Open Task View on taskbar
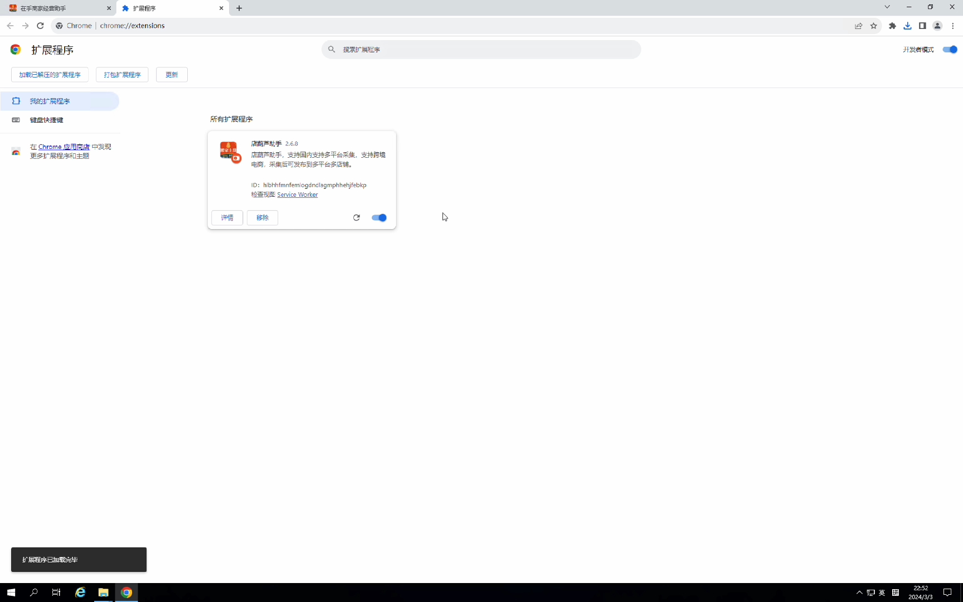 (x=56, y=593)
